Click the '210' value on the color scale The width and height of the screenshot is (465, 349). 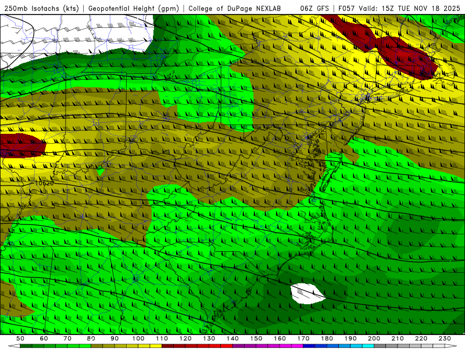(398, 339)
